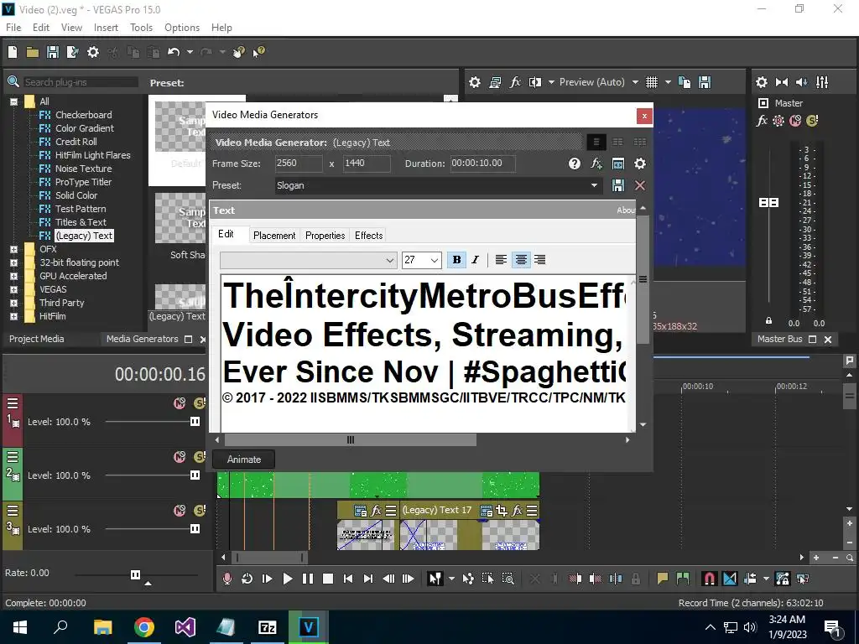859x644 pixels.
Task: Set text alignment to center
Action: coord(521,260)
